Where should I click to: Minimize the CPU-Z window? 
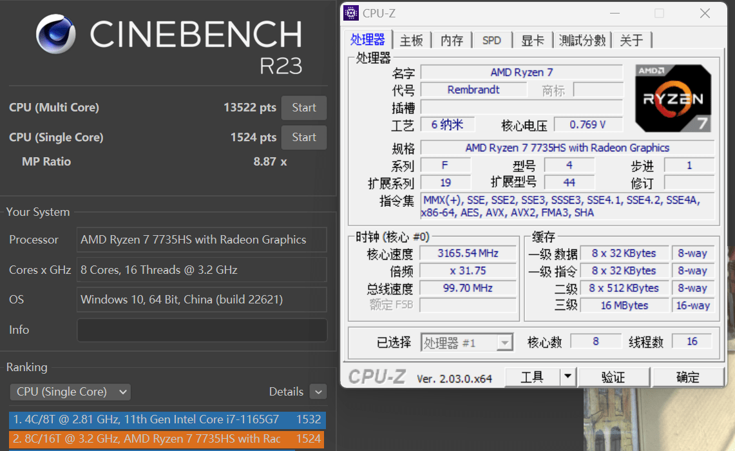[615, 14]
